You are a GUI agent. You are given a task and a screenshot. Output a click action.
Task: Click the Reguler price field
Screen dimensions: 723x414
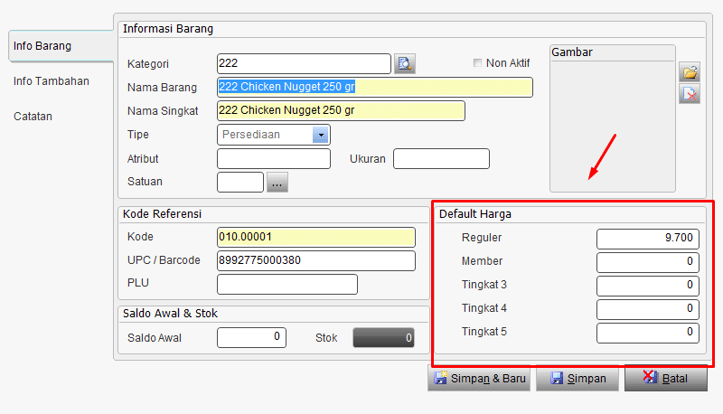(x=647, y=238)
